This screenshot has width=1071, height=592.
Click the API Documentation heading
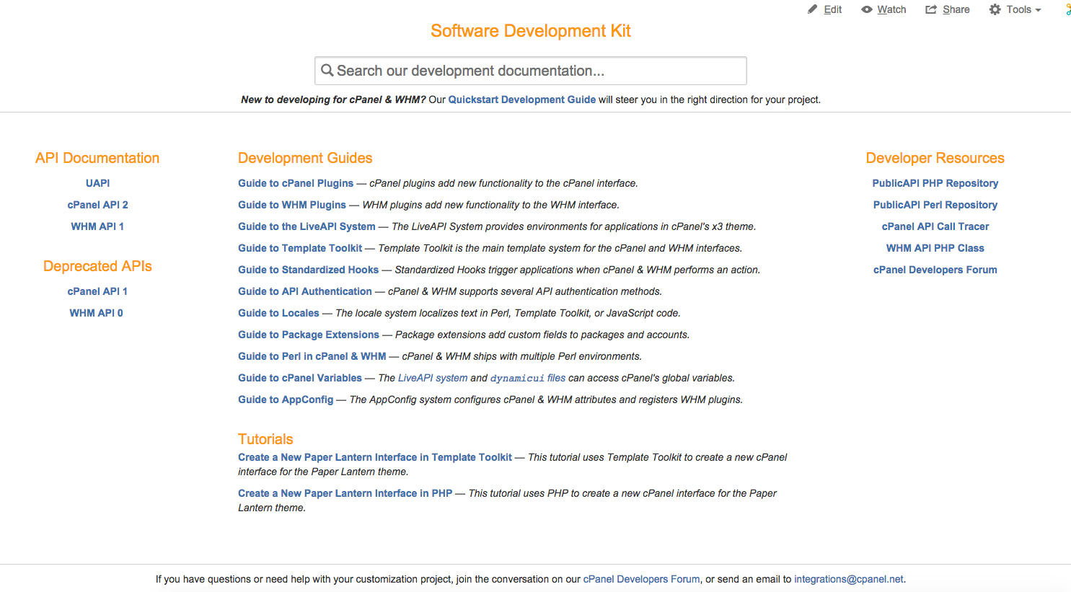[x=97, y=158]
